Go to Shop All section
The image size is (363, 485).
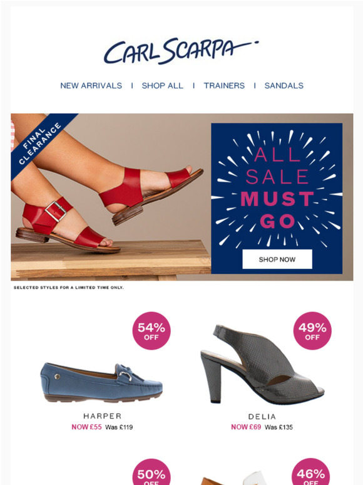click(x=163, y=86)
